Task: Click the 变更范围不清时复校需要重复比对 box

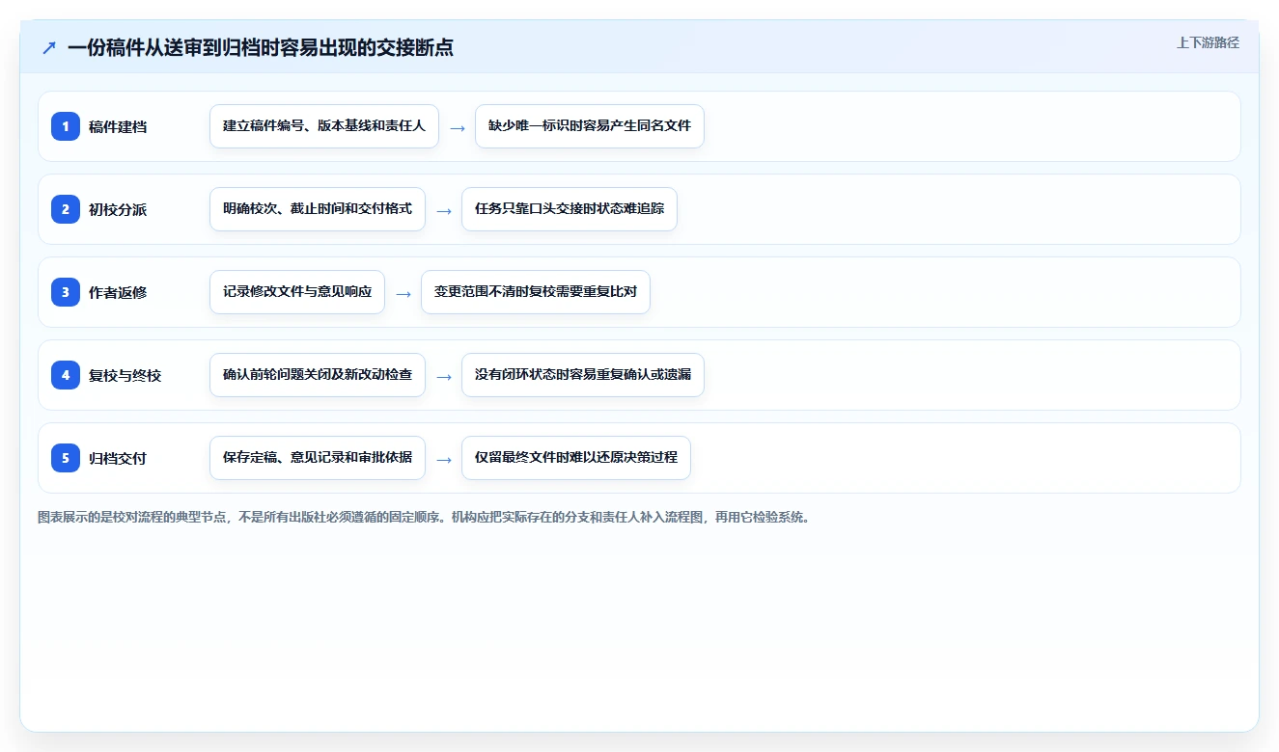Action: (x=536, y=292)
